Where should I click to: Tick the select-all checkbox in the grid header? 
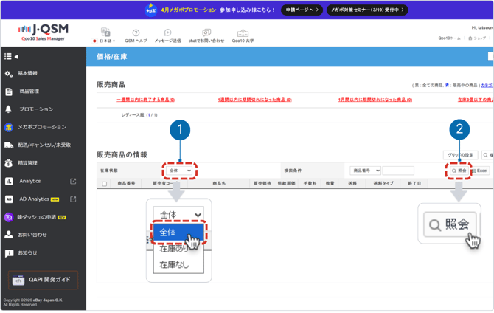(x=105, y=184)
